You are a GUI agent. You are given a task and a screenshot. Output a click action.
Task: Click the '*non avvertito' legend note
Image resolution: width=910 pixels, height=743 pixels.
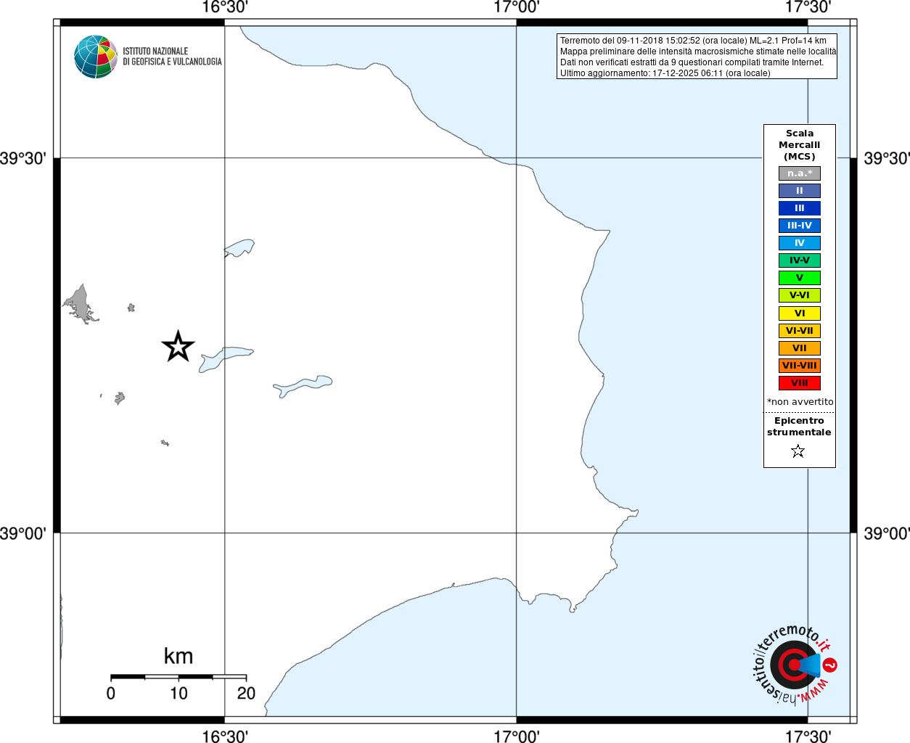800,402
